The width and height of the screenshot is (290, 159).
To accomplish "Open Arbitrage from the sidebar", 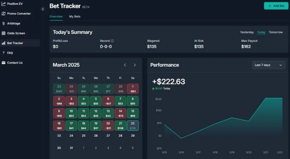I will [14, 23].
